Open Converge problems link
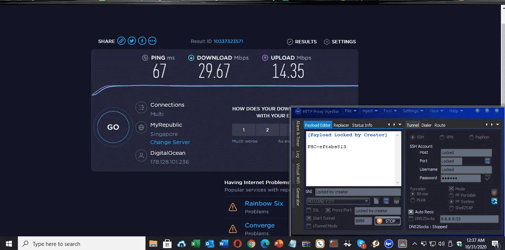Viewport: 505px width, 250px height. (x=260, y=225)
